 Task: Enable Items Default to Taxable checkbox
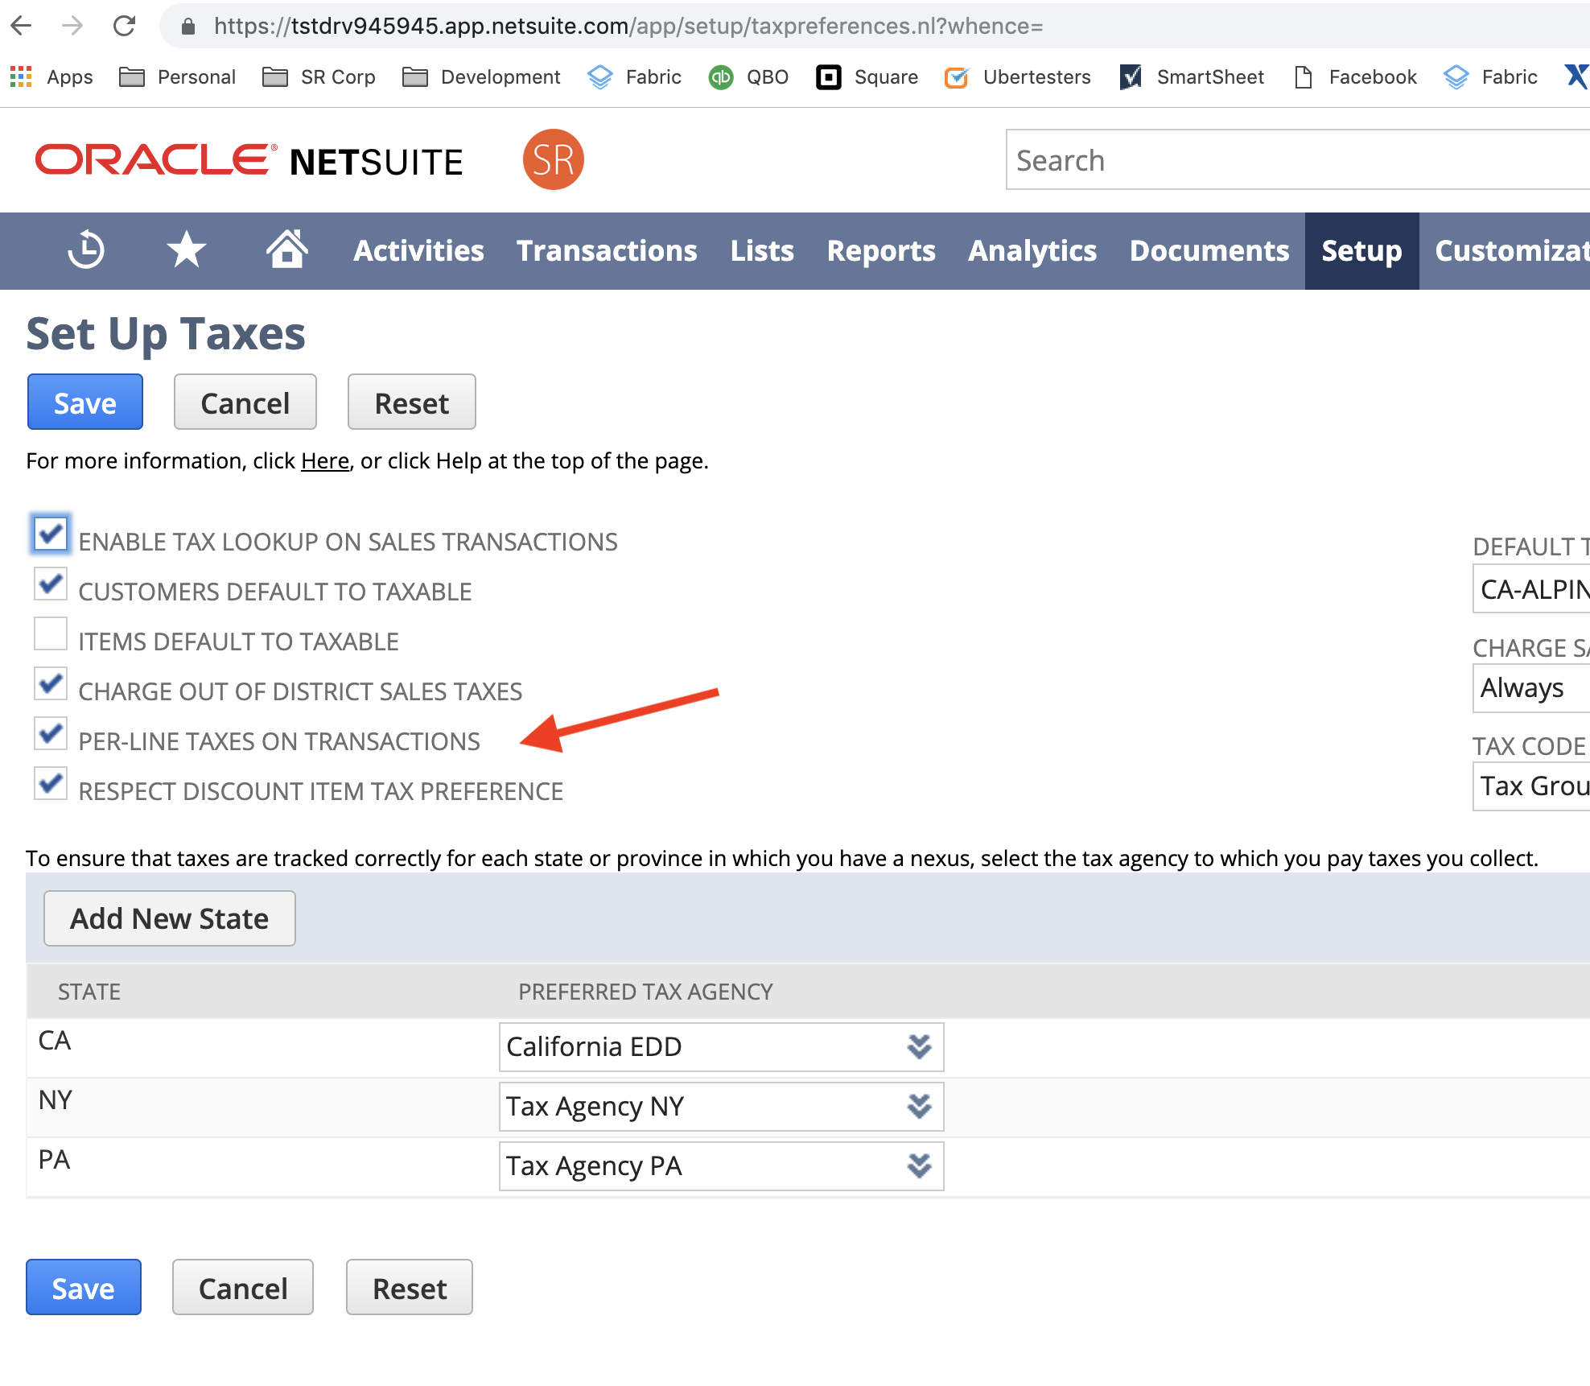tap(51, 633)
